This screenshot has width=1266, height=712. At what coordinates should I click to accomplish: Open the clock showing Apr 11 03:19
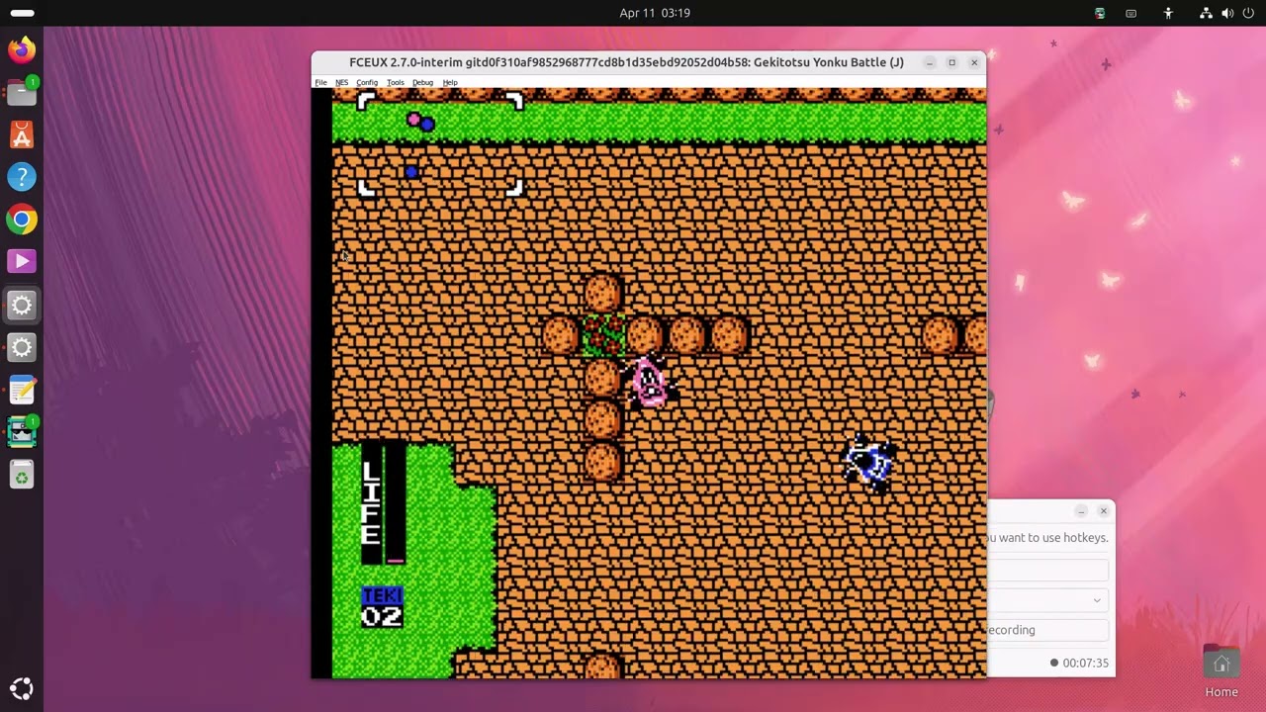(x=655, y=13)
